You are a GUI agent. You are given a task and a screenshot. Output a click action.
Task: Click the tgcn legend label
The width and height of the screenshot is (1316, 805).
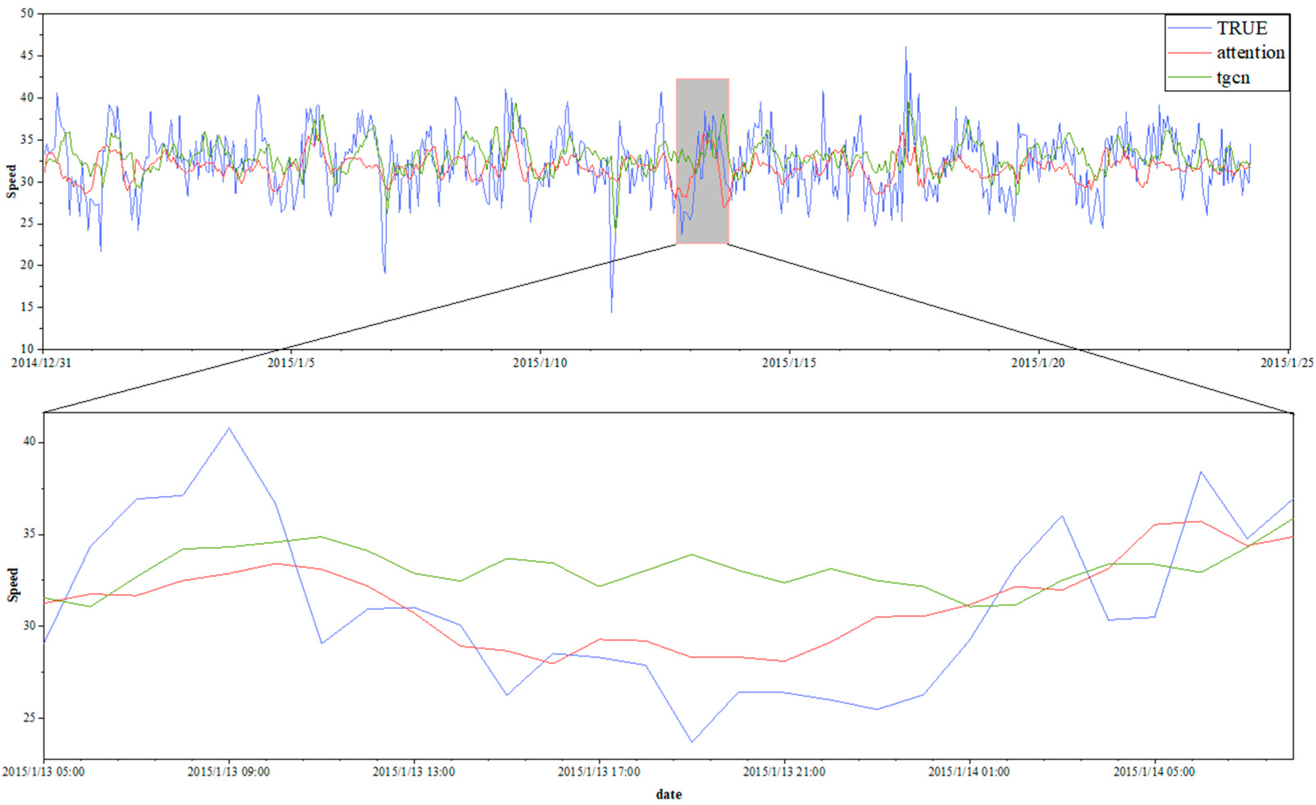1233,78
